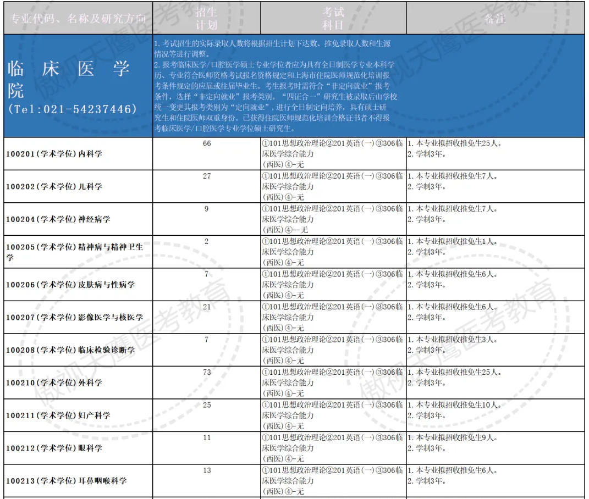Click the 100205 精神病与精神卫生学 major cell
Image resolution: width=589 pixels, height=499 pixels.
pos(74,252)
